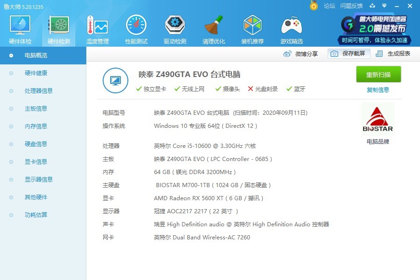Click the download tray icon in title bar
The width and height of the screenshot is (420, 280).
tap(372, 5)
